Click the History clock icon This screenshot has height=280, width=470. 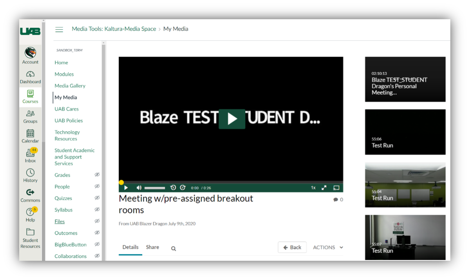[30, 175]
